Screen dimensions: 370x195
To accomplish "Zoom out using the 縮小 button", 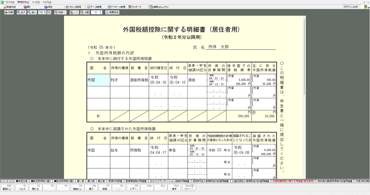I will pos(32,13).
